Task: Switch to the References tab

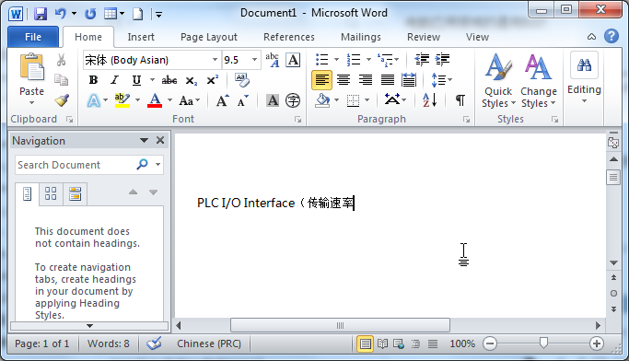Action: (x=289, y=37)
